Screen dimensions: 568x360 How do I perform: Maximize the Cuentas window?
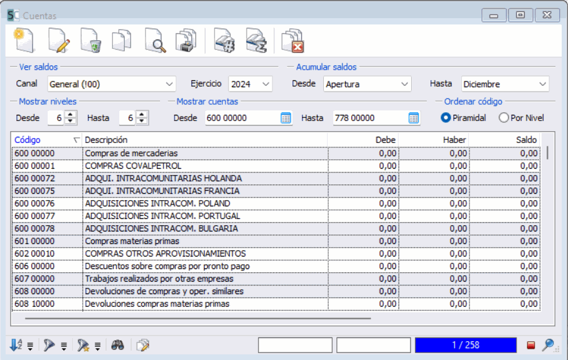(x=520, y=15)
